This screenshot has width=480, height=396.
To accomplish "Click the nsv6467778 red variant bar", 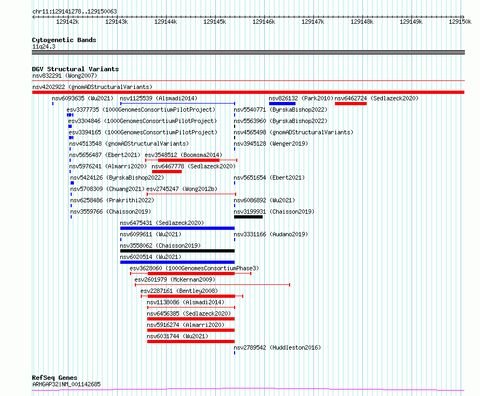I will click(167, 172).
